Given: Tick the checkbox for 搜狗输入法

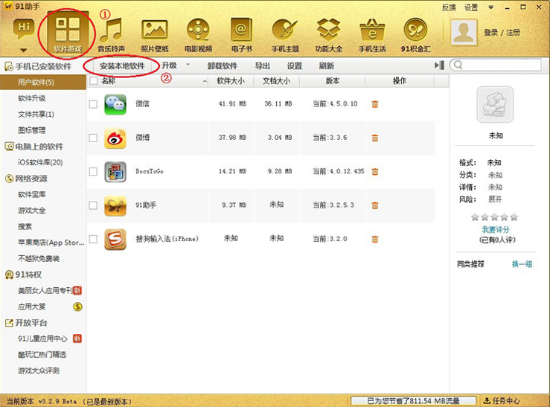Looking at the screenshot, I should pos(93,239).
